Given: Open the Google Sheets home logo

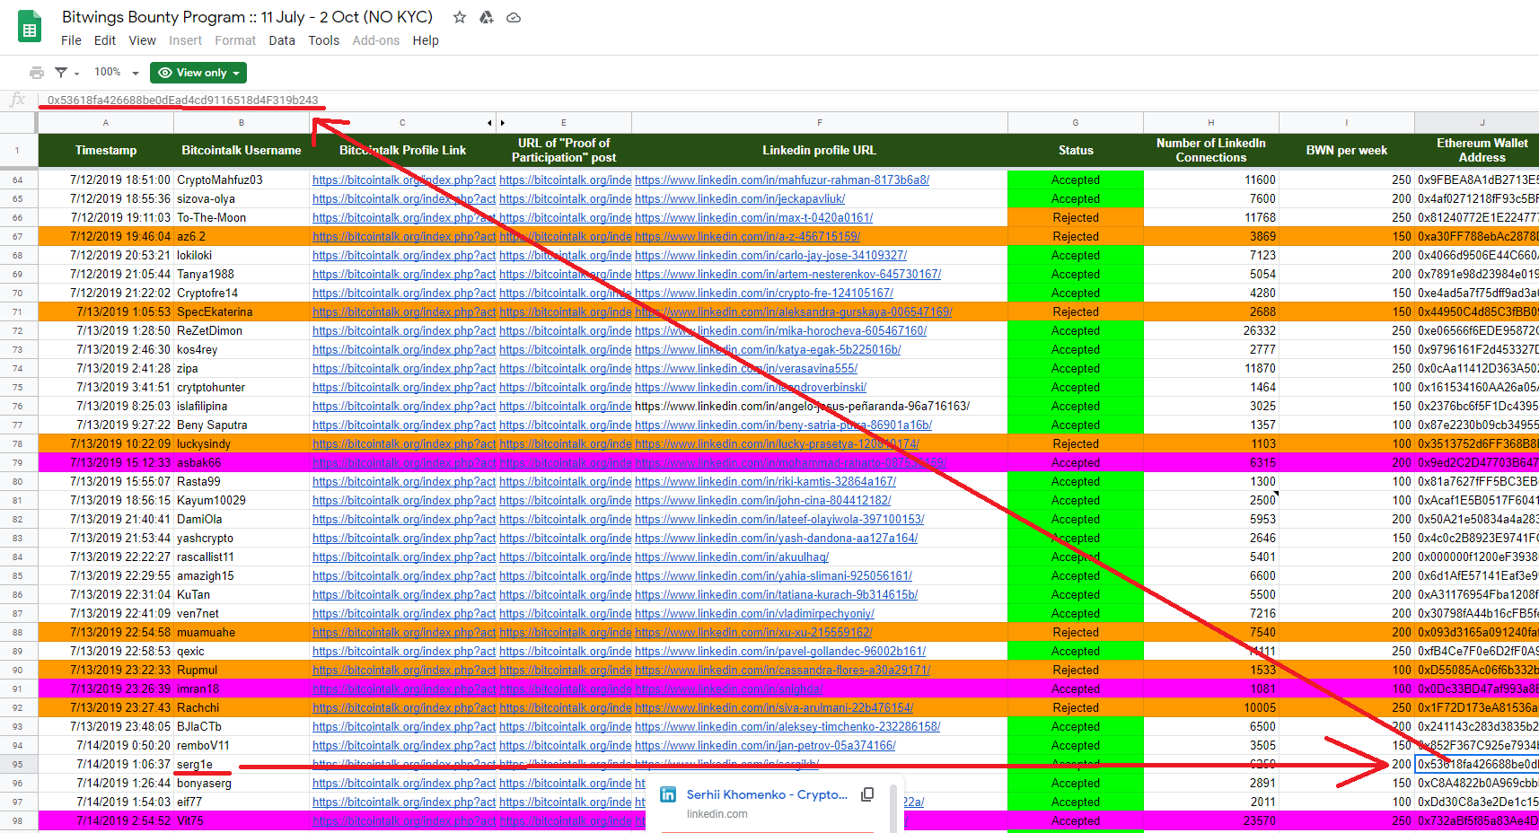Looking at the screenshot, I should click(30, 27).
